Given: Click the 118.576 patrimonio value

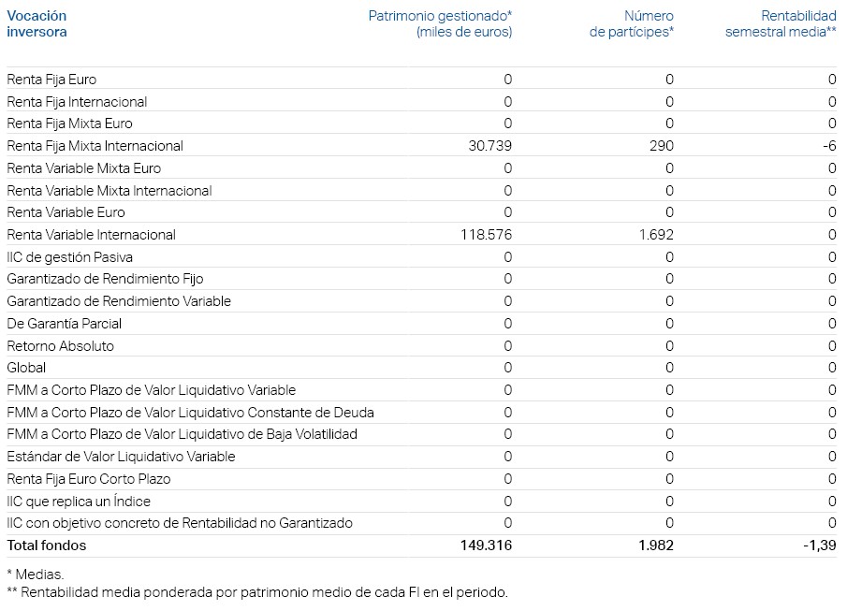Looking at the screenshot, I should pos(485,235).
